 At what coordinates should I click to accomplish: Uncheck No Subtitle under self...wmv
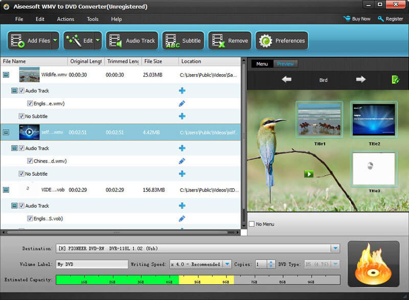click(21, 174)
